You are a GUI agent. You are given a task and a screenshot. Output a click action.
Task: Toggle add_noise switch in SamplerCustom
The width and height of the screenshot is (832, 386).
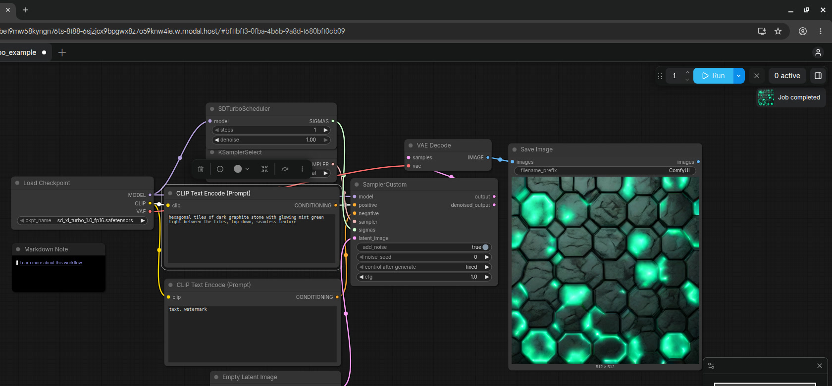(485, 247)
